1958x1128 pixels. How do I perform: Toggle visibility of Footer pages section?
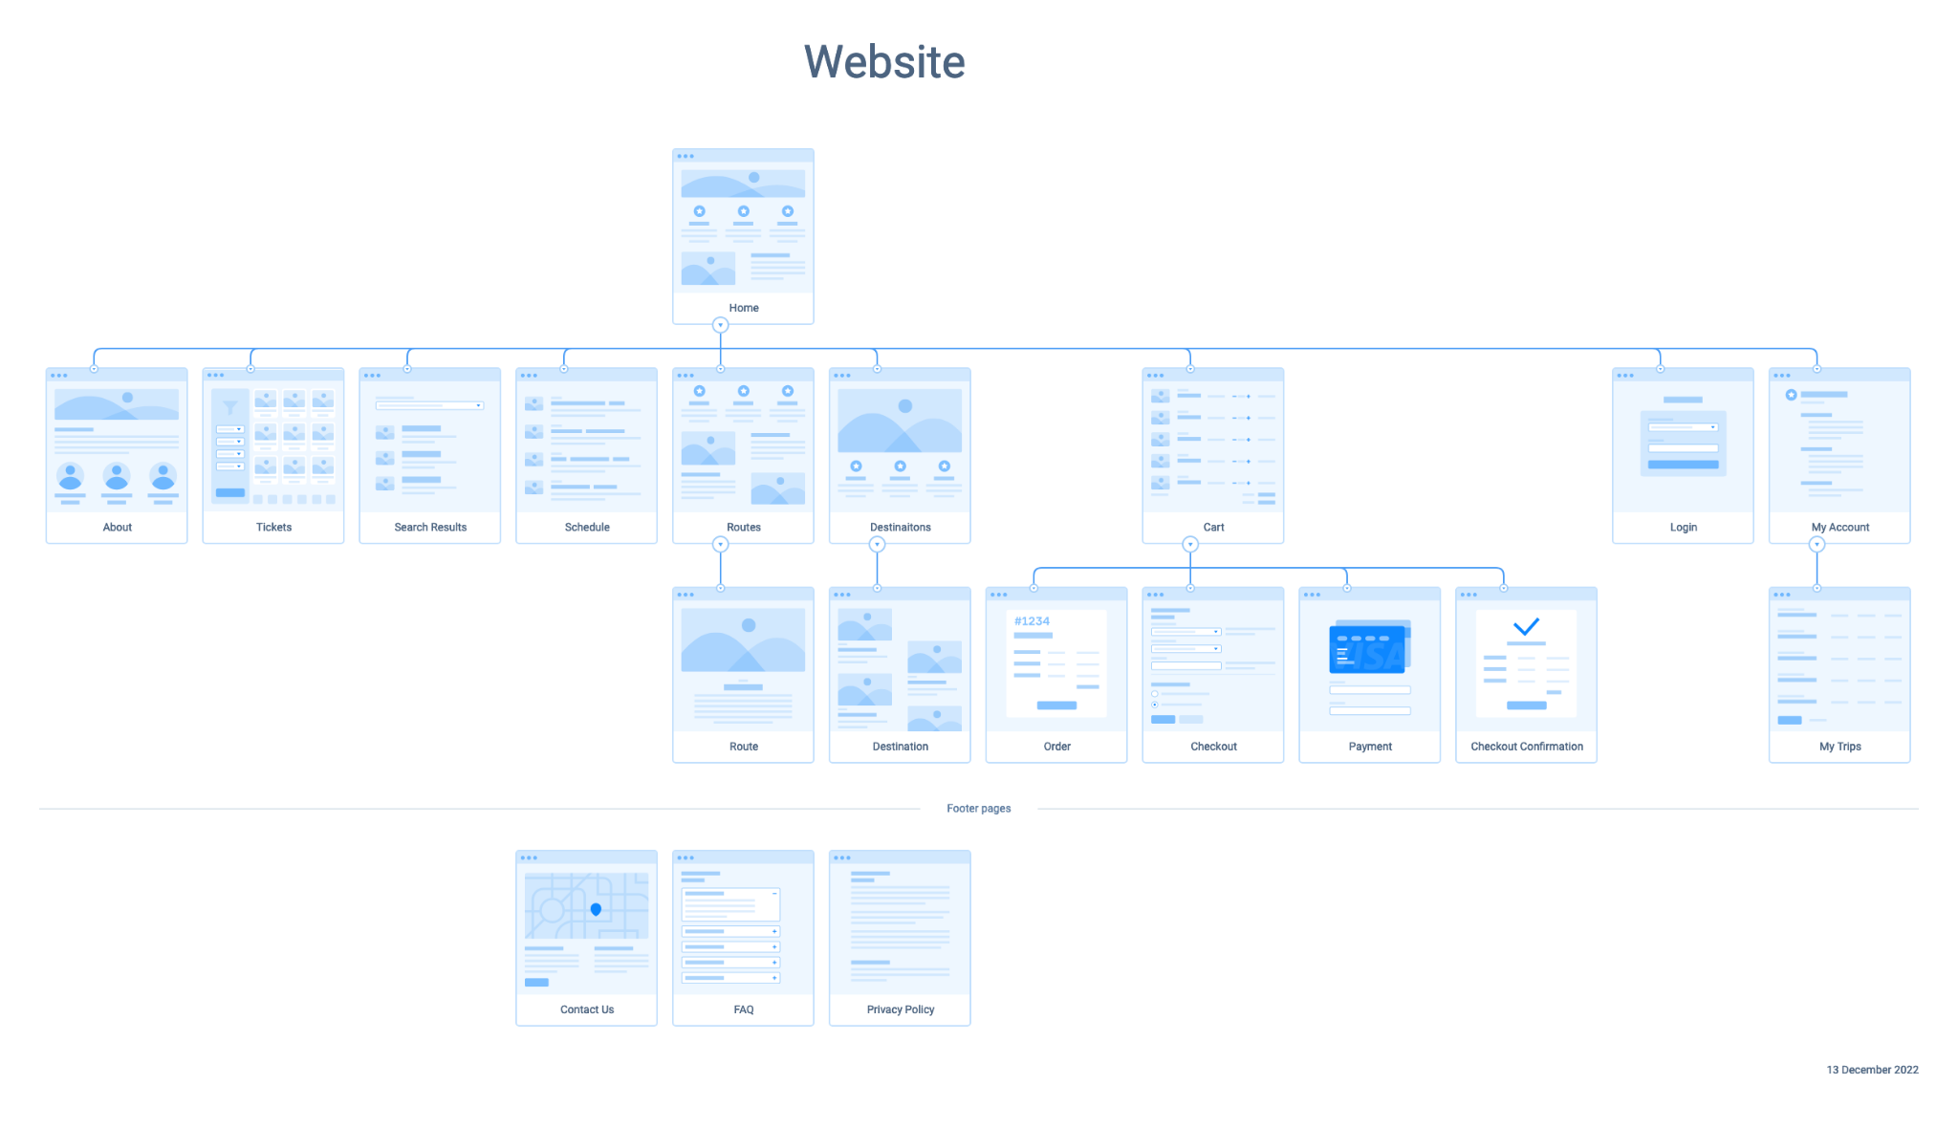978,808
